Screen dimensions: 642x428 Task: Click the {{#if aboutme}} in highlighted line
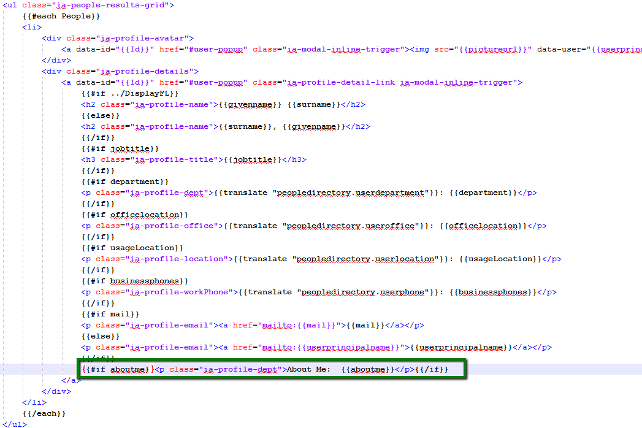(x=115, y=369)
